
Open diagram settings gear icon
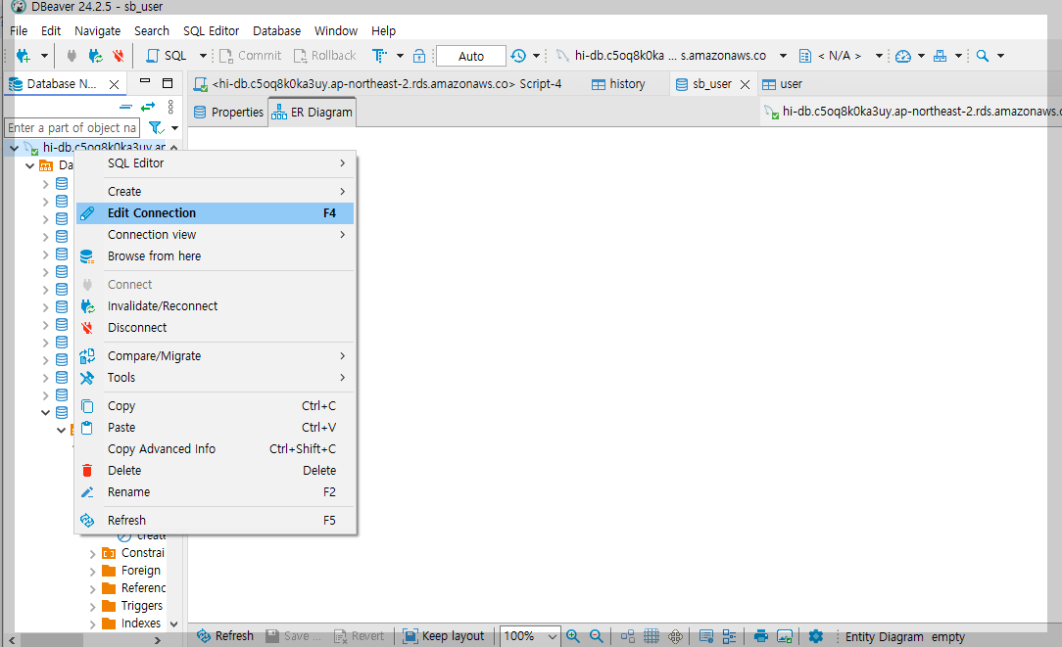point(815,636)
